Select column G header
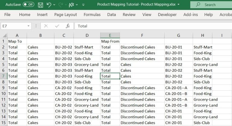The height and width of the screenshot is (126, 232). pos(179,36)
